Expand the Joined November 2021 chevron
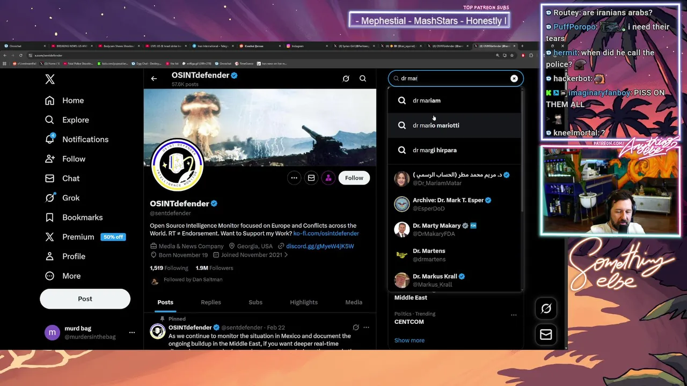Screen dimensions: 687x386 point(286,255)
